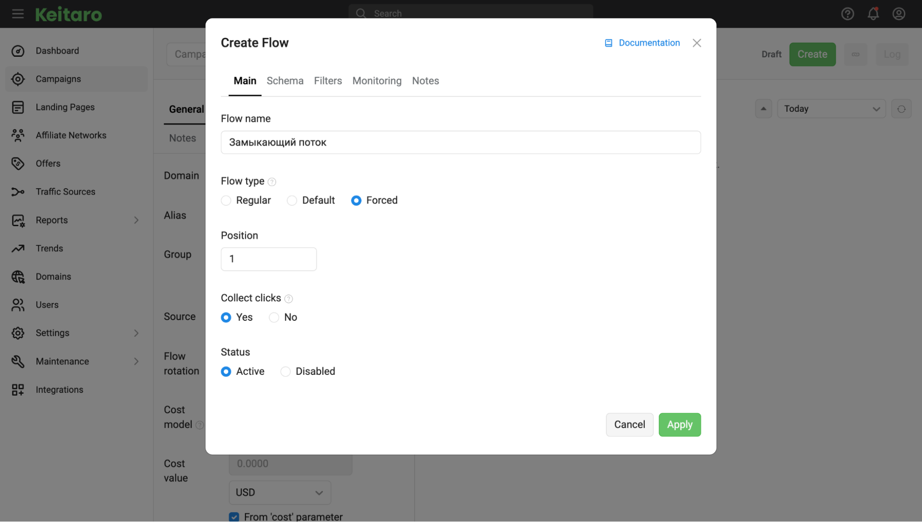Screen dimensions: 922x522
Task: Click the Trends arrow icon
Action: 18,248
